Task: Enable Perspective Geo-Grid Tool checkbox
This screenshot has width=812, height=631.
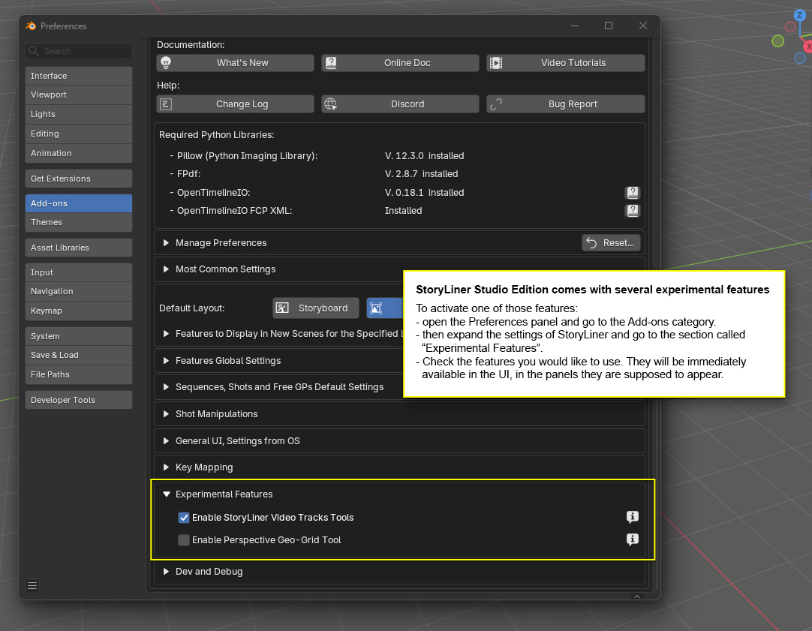Action: tap(184, 540)
